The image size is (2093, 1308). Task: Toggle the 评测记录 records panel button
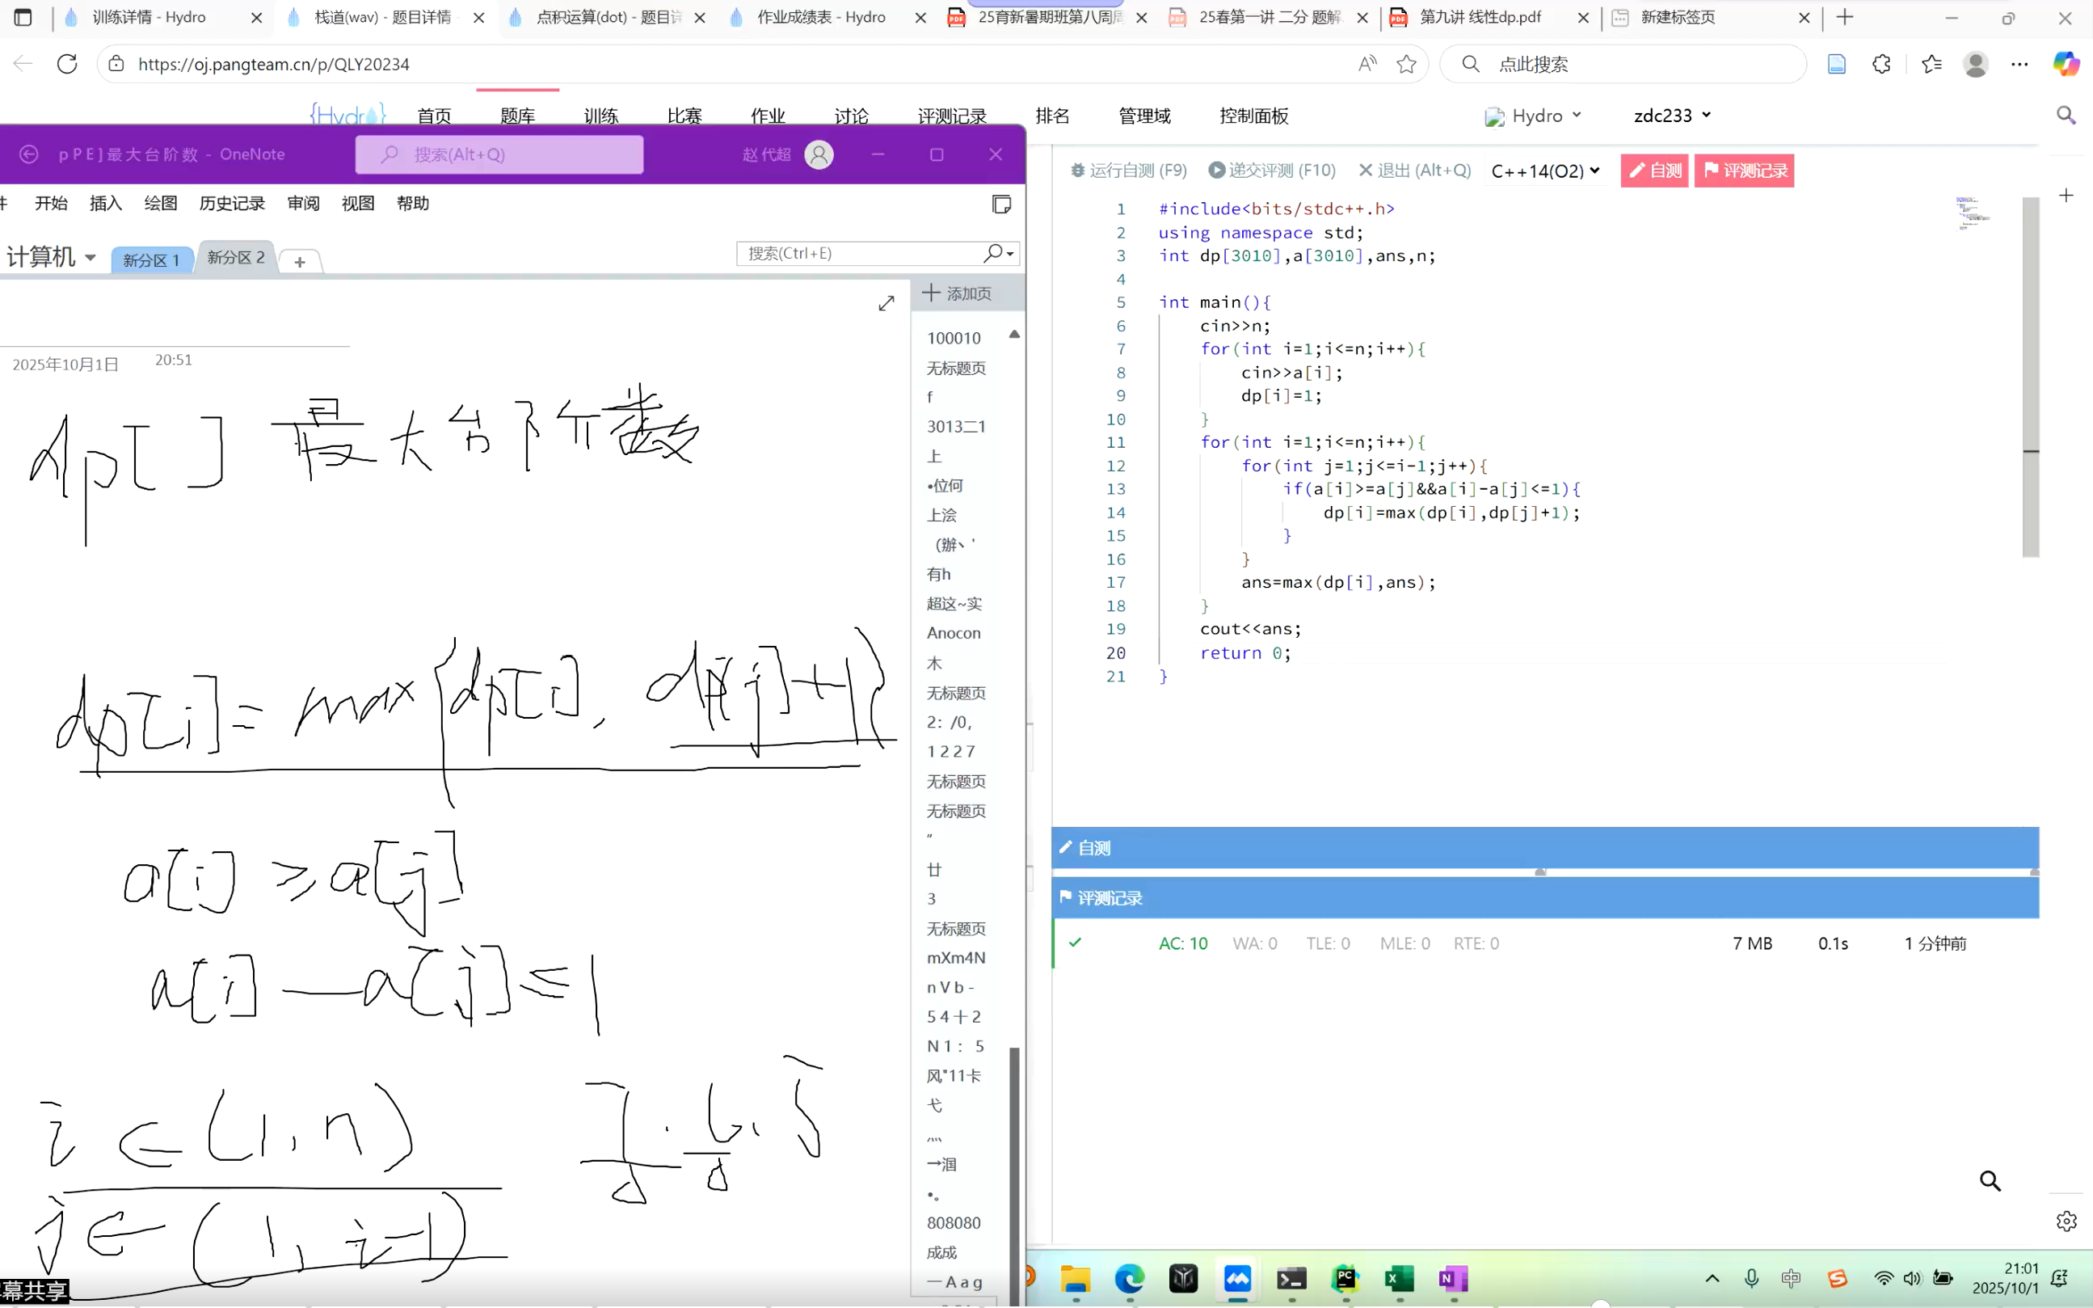tap(1744, 171)
